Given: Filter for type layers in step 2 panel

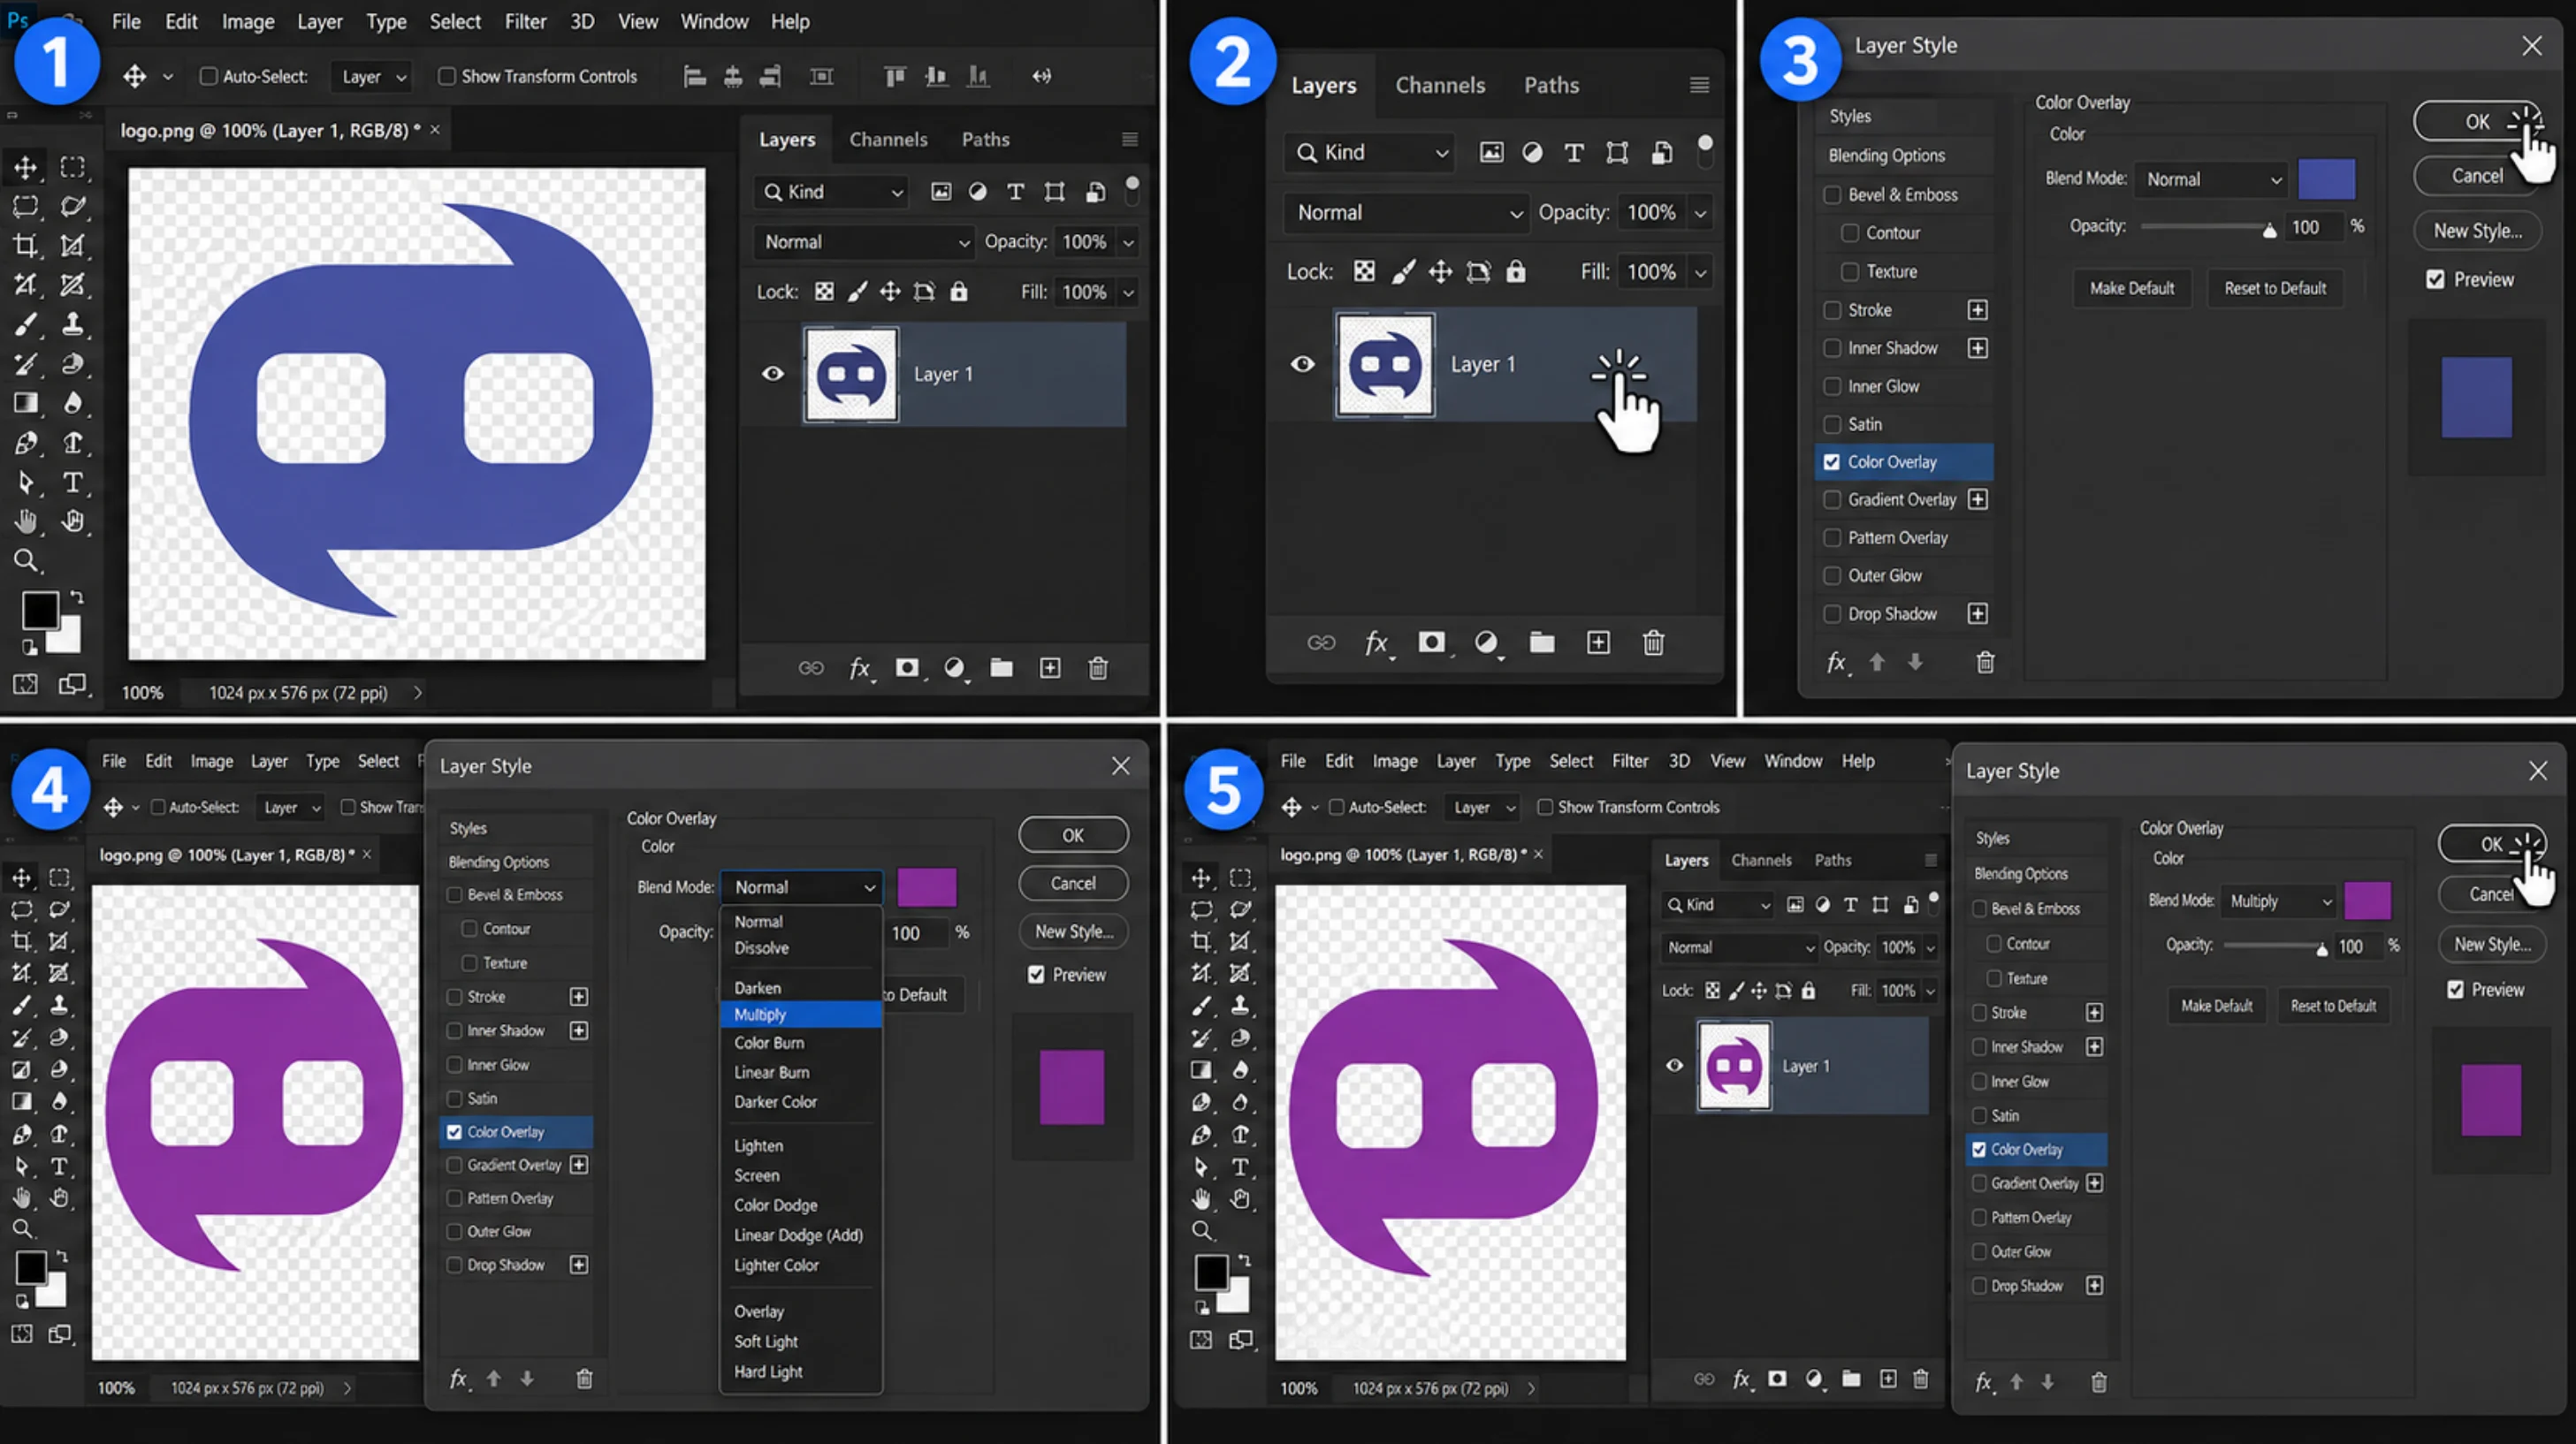Looking at the screenshot, I should pos(1574,152).
